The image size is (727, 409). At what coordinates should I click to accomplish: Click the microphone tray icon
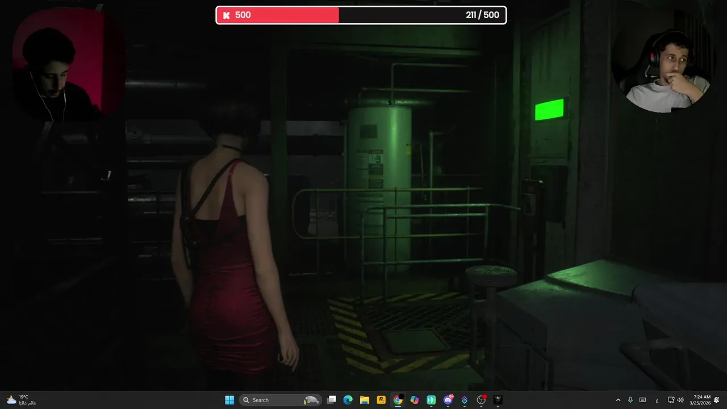(630, 400)
